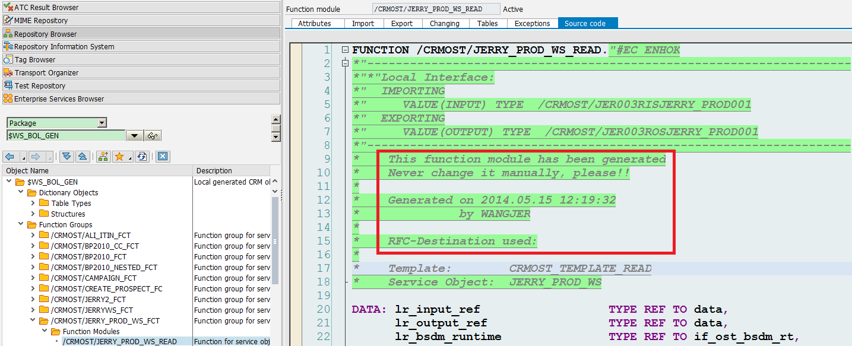Click the glasses Display icon
Screen dimensions: 852x346
coord(153,136)
